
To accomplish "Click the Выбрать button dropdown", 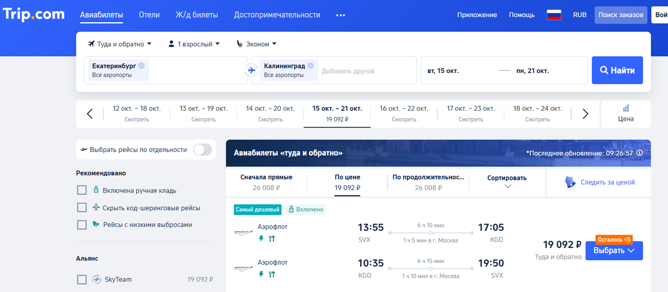I will click(x=614, y=250).
